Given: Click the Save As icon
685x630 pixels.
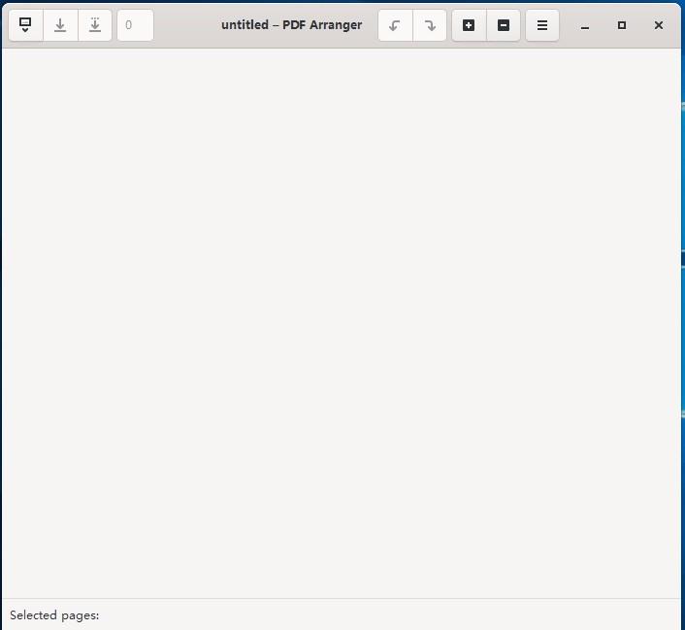Looking at the screenshot, I should click(95, 25).
